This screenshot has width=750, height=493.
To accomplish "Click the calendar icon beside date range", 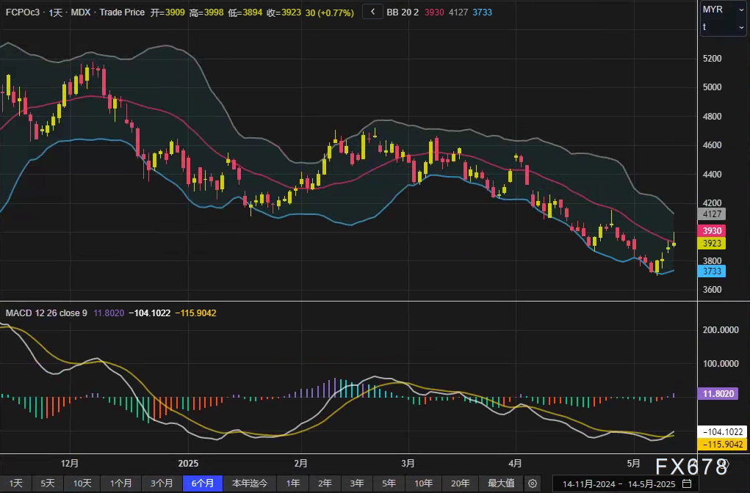I will (x=687, y=483).
